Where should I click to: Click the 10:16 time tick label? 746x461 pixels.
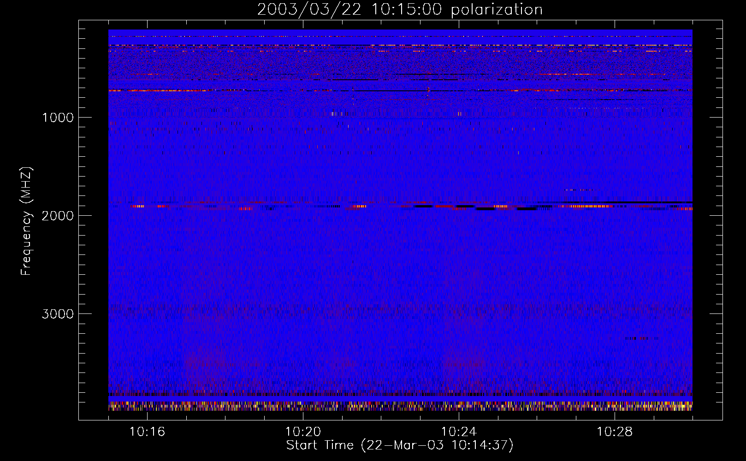tap(147, 432)
